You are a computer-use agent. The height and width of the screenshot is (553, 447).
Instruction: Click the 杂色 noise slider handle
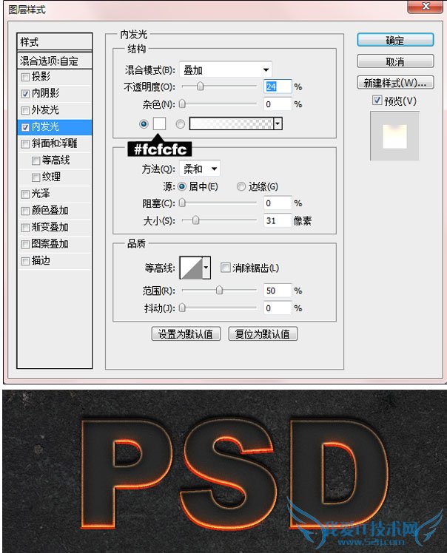tap(182, 104)
